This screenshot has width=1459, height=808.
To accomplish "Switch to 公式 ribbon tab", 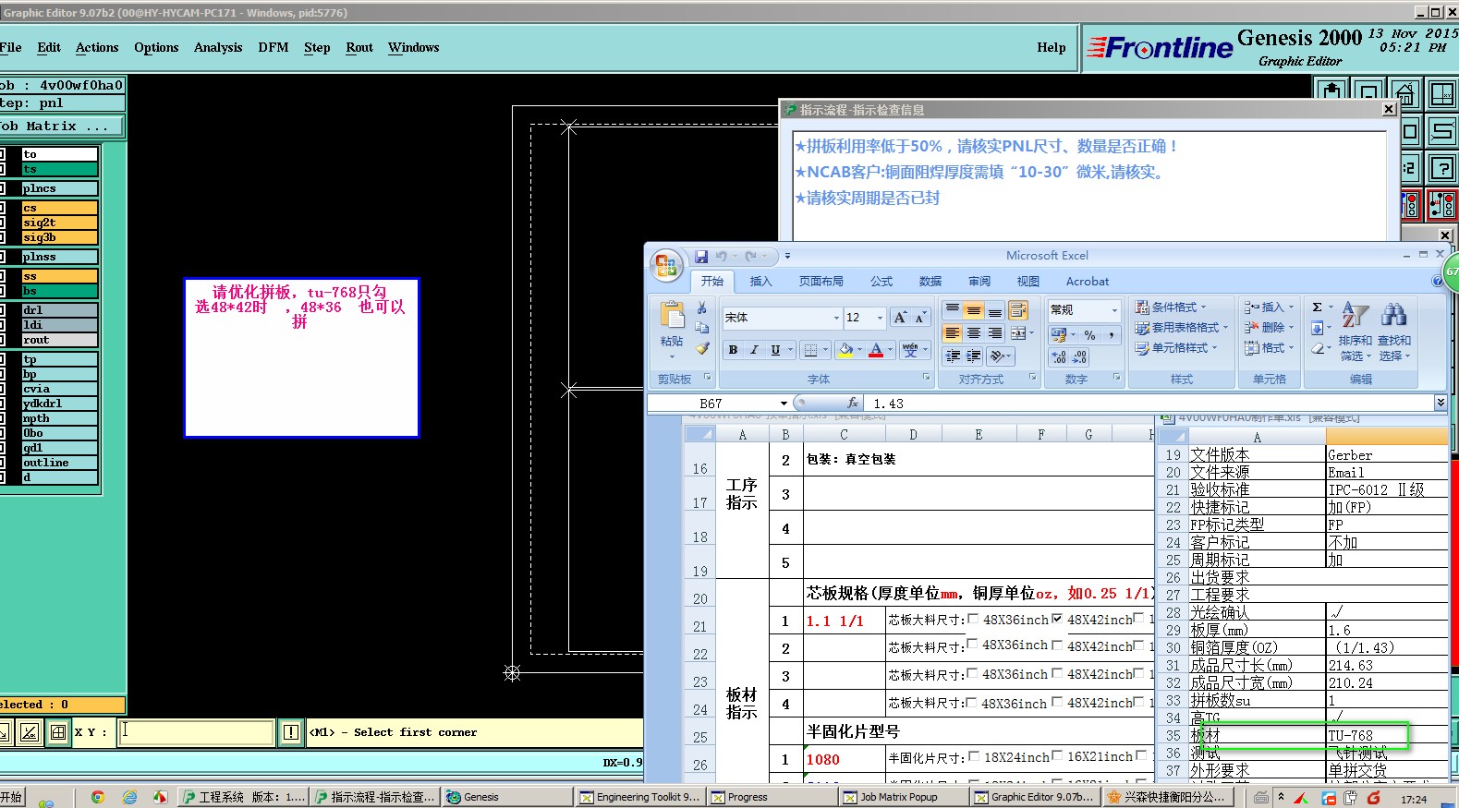I will tap(881, 282).
